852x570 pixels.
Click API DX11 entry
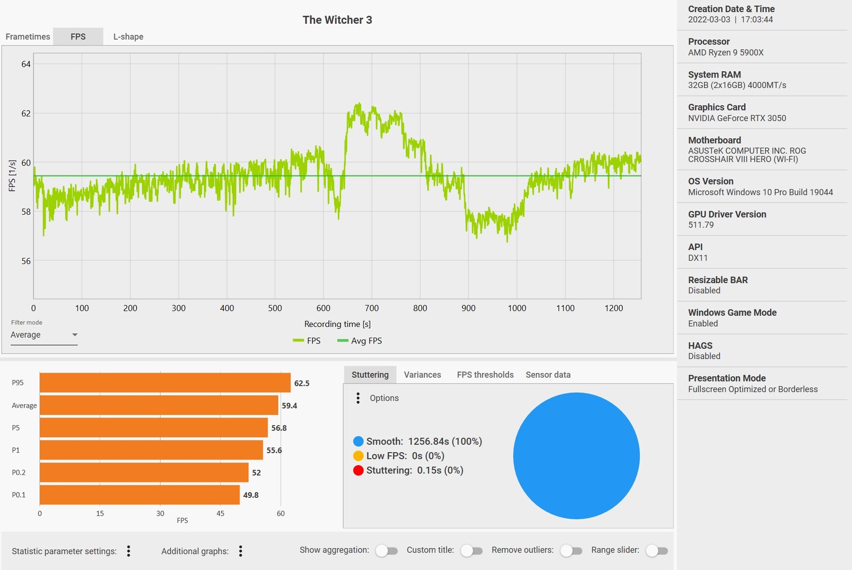pyautogui.click(x=762, y=252)
